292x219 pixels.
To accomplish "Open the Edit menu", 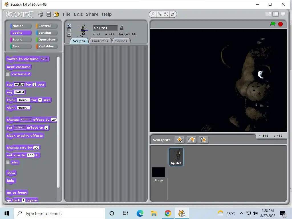I will click(x=78, y=14).
